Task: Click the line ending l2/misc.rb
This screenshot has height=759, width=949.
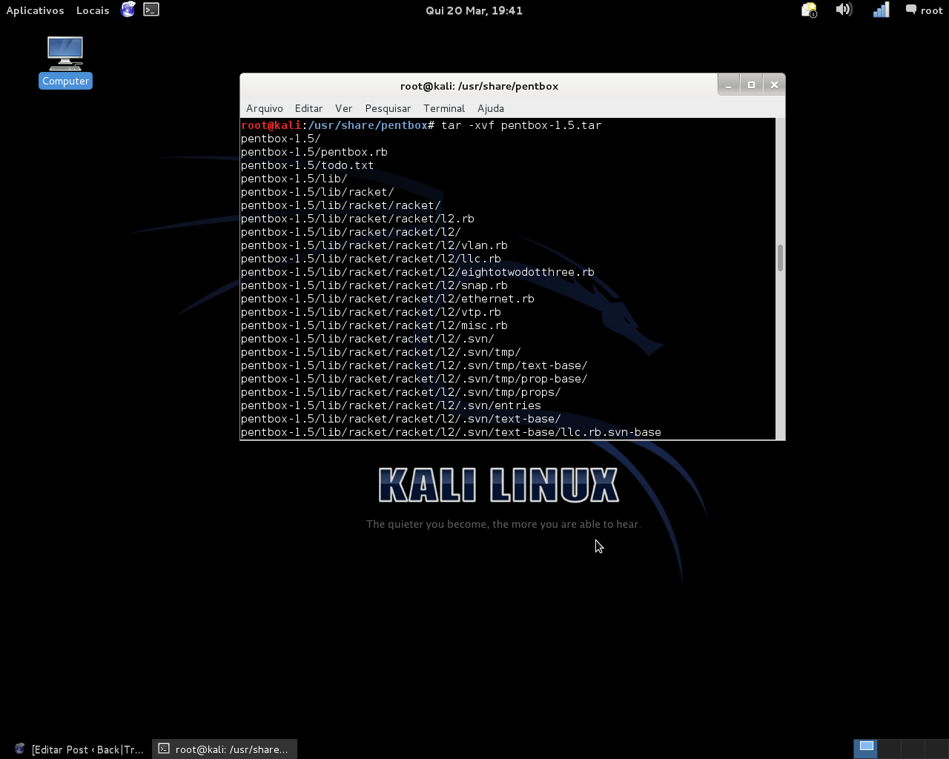Action: (374, 325)
